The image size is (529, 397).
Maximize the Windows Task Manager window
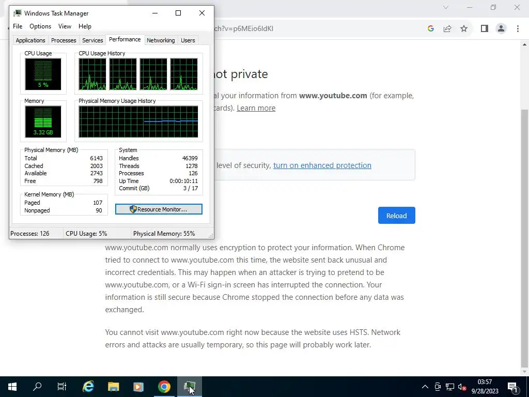(x=178, y=13)
